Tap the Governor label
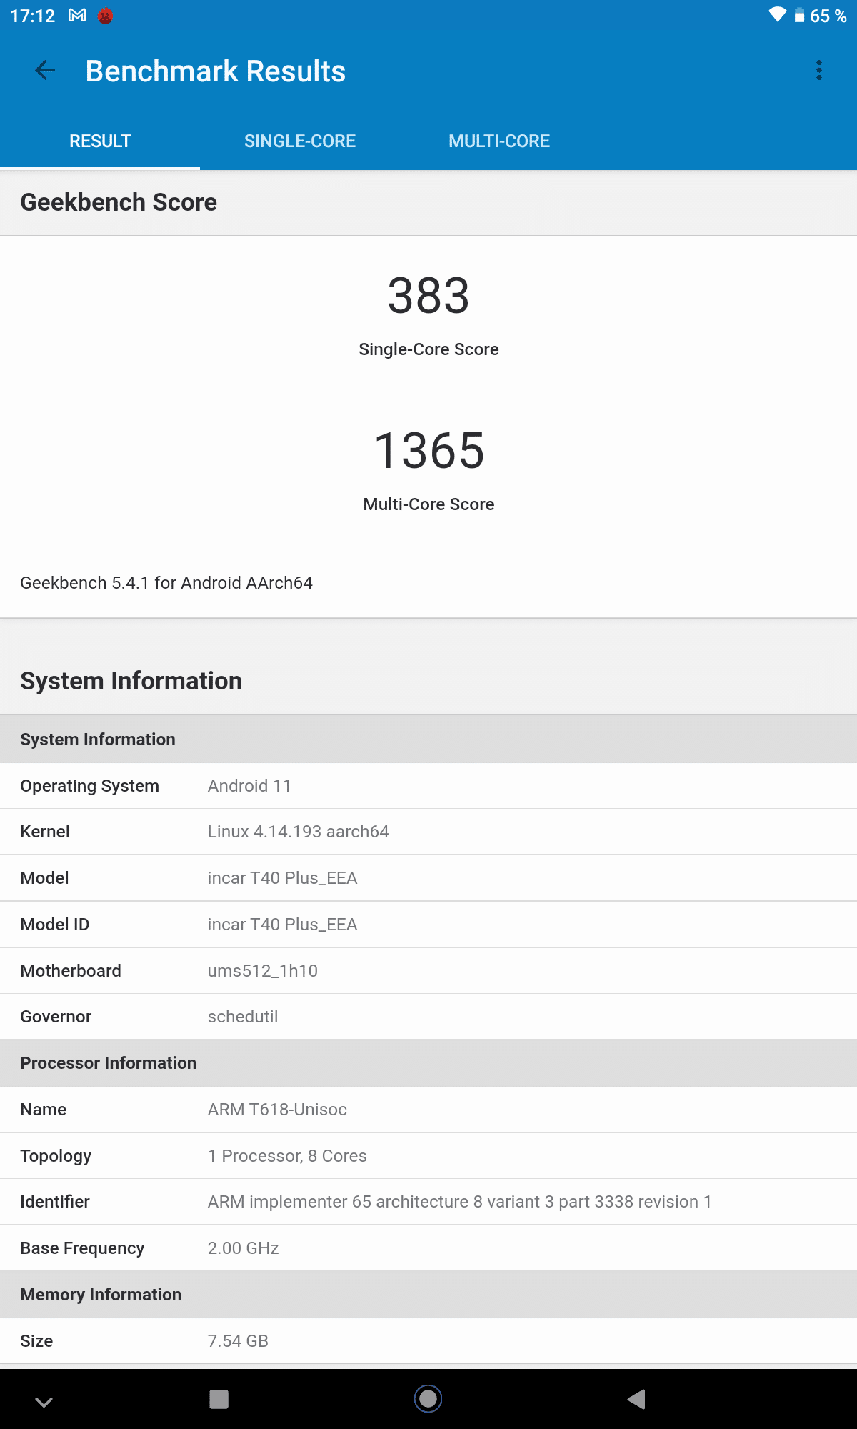This screenshot has height=1429, width=857. click(56, 1017)
